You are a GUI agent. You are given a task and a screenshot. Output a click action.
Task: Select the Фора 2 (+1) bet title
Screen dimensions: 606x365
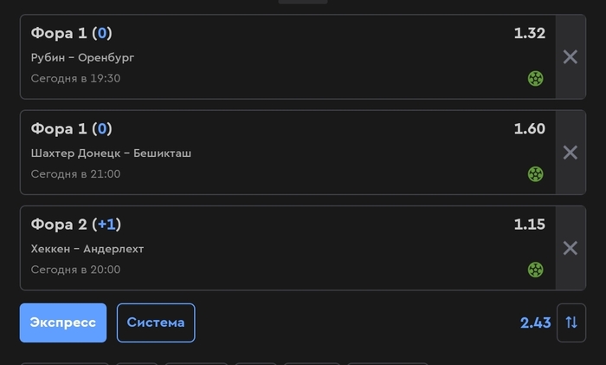pos(76,225)
